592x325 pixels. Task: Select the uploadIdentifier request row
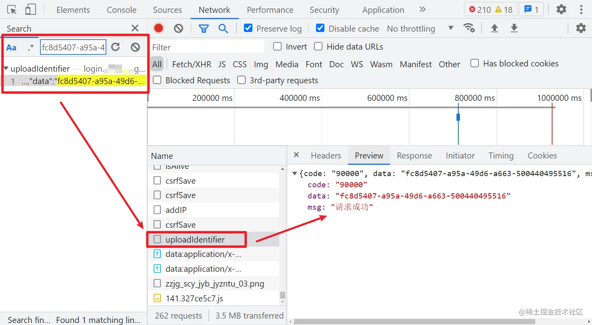213,239
